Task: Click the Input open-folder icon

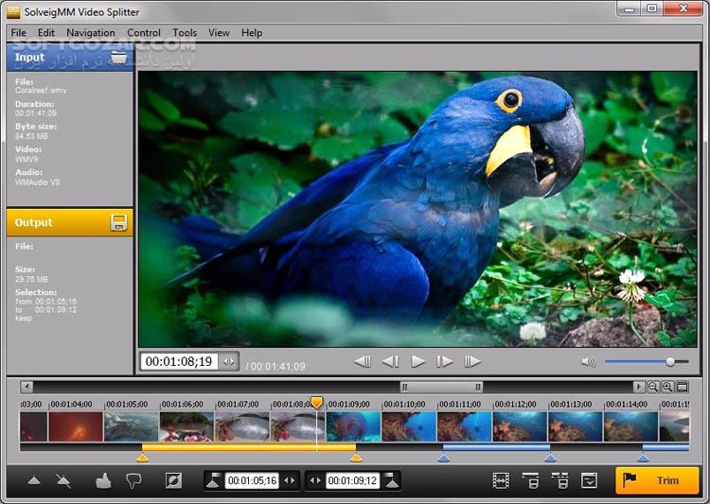Action: pos(118,58)
